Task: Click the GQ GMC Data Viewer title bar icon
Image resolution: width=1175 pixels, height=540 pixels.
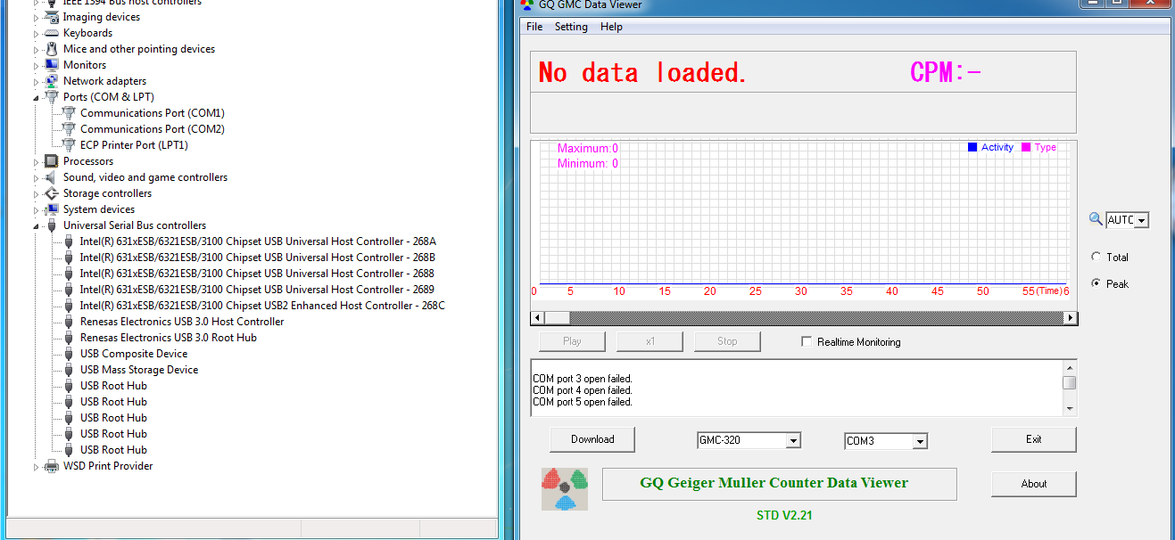Action: (x=528, y=4)
